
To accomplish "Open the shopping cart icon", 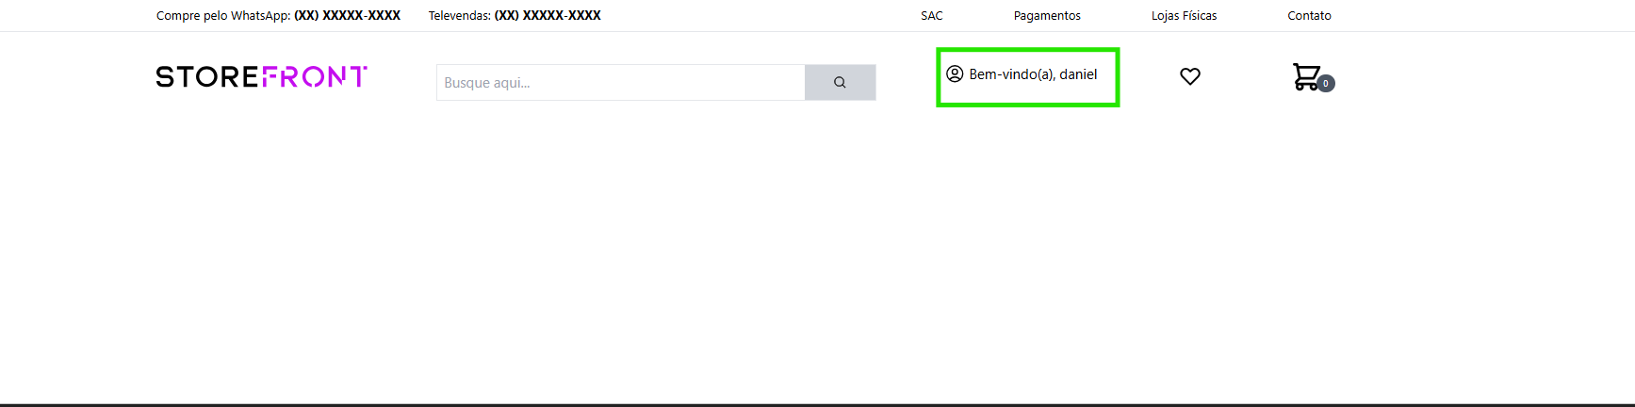I will pos(1305,75).
